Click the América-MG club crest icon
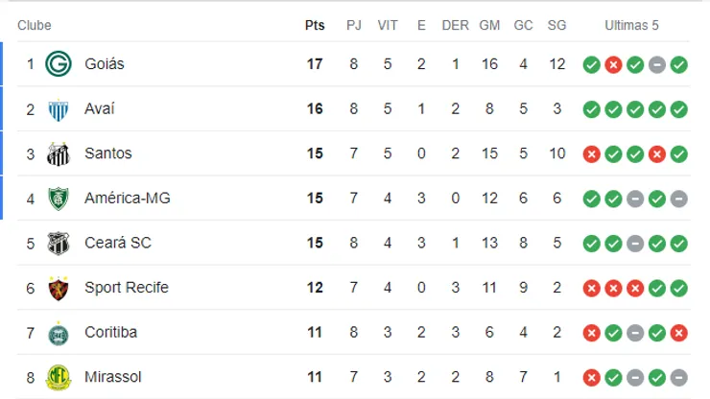This screenshot has height=399, width=710. (59, 199)
